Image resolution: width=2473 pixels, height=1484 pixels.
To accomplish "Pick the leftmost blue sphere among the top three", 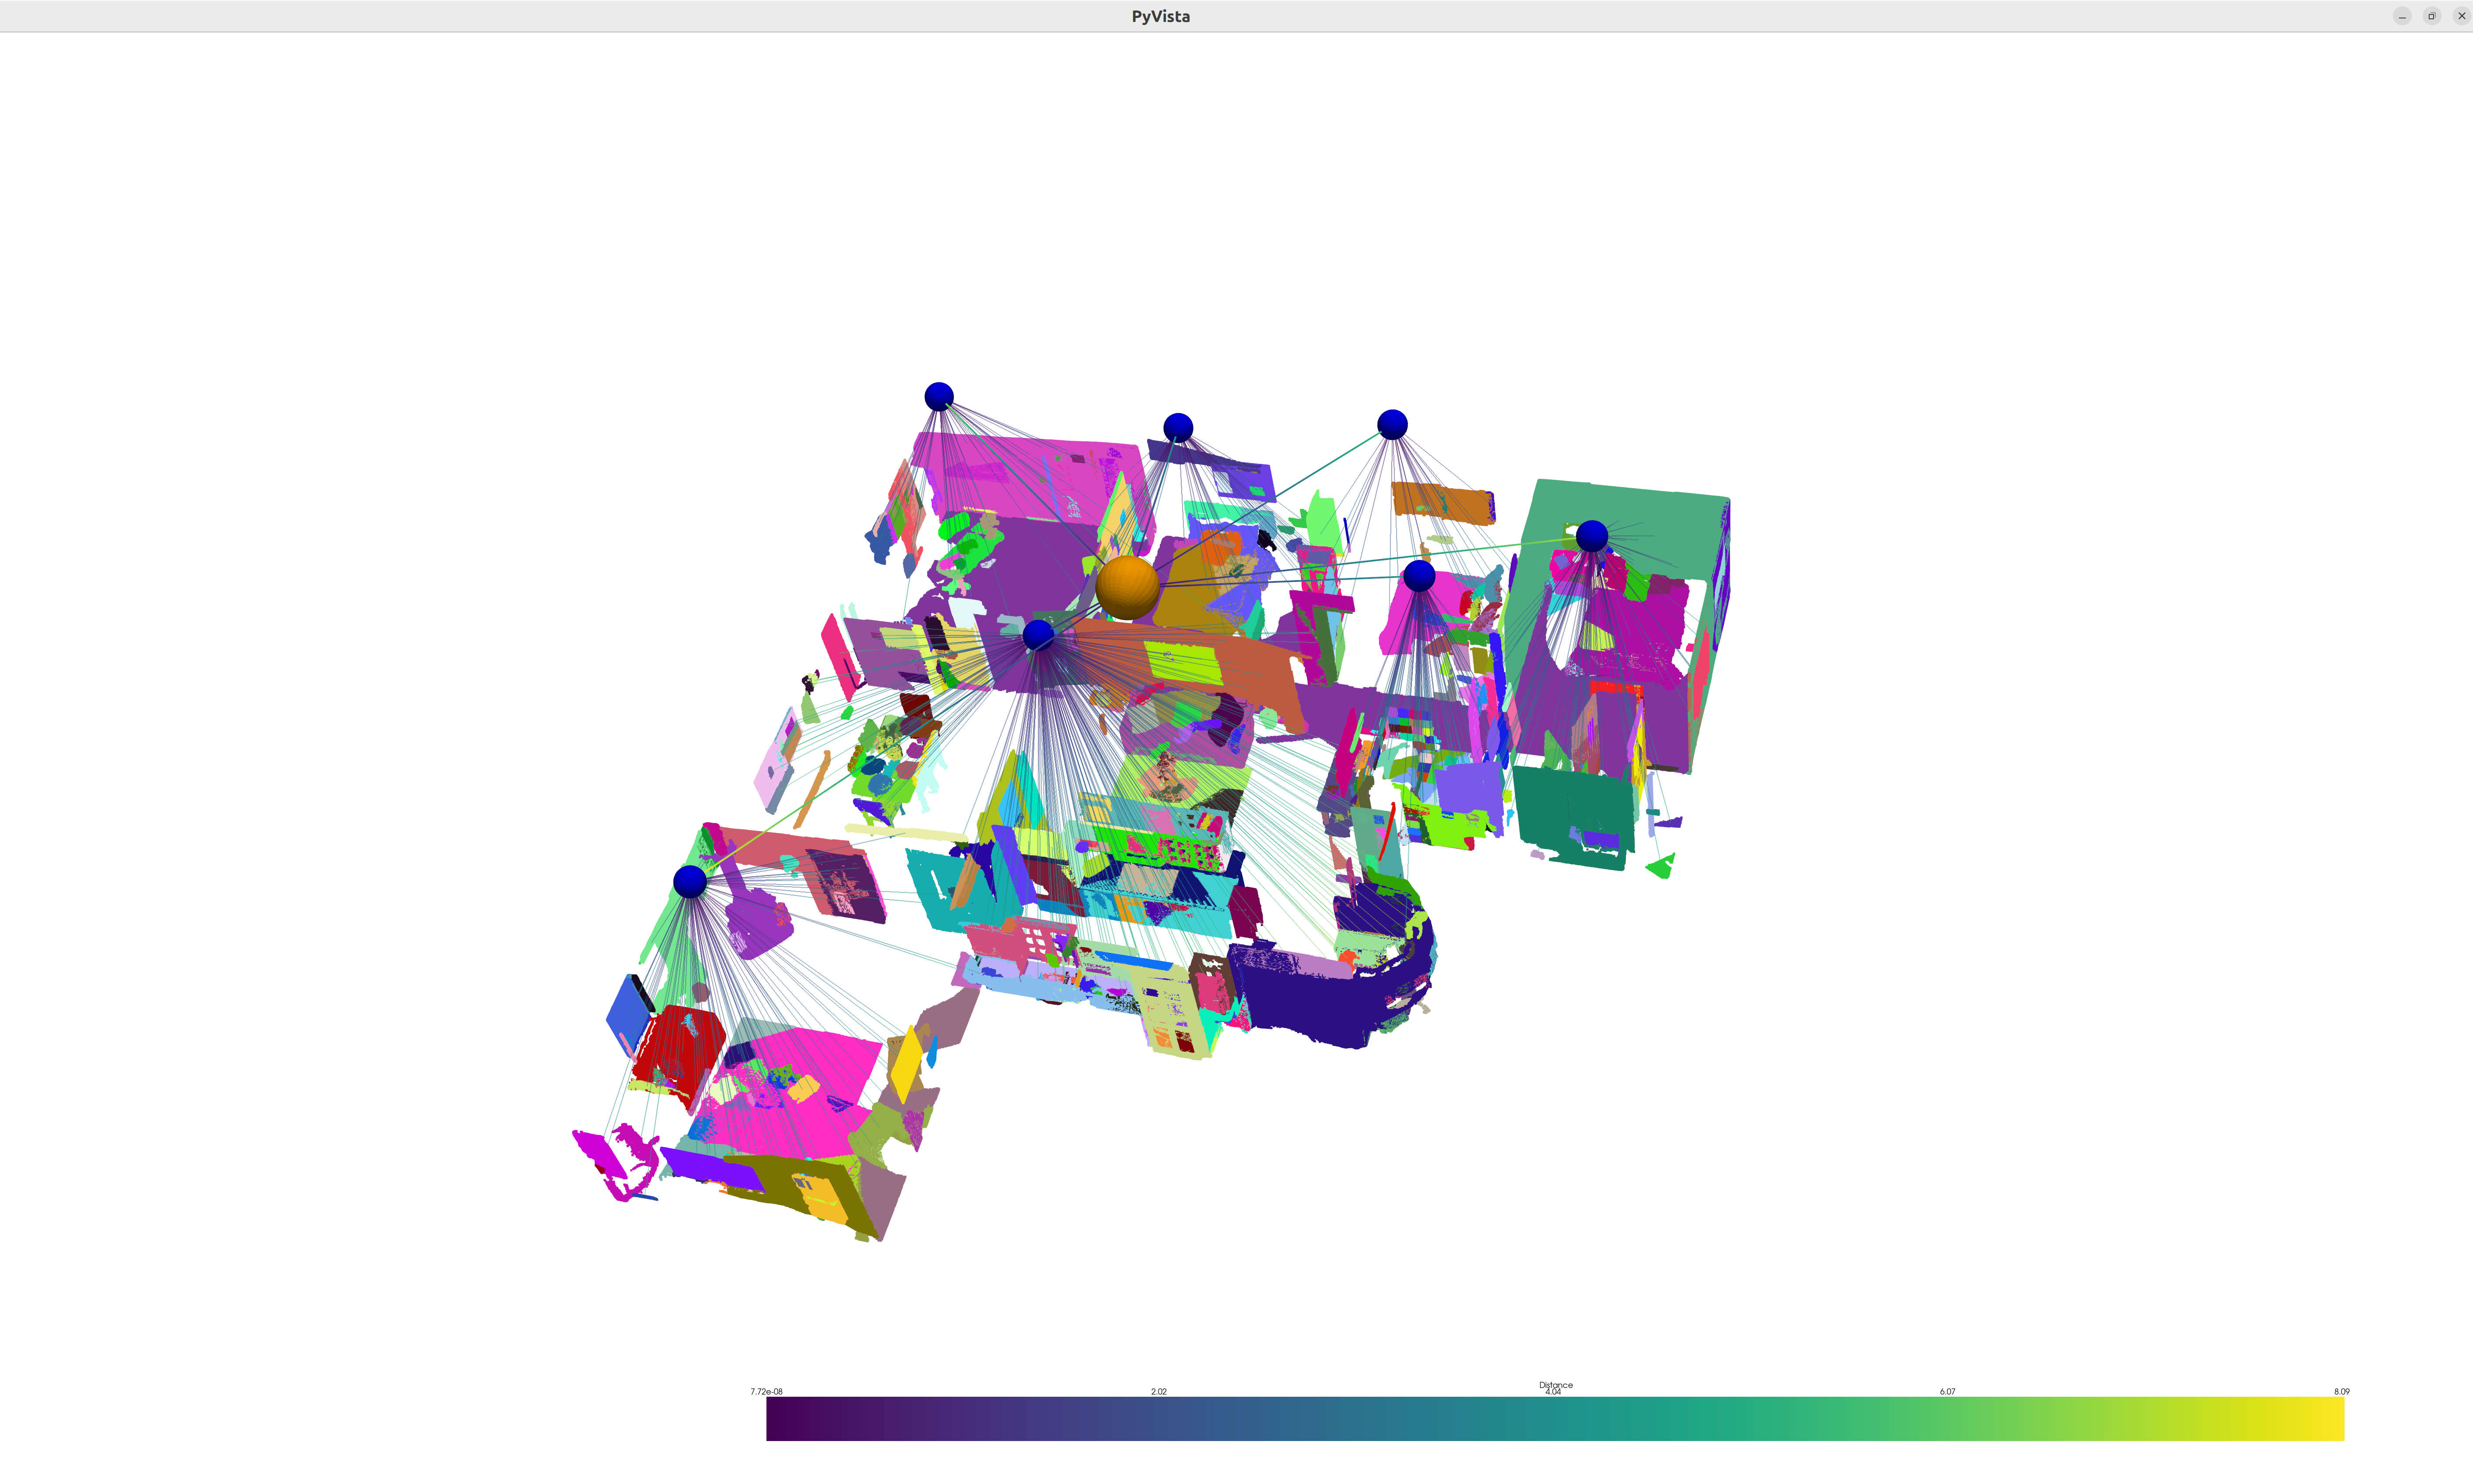I will [939, 396].
